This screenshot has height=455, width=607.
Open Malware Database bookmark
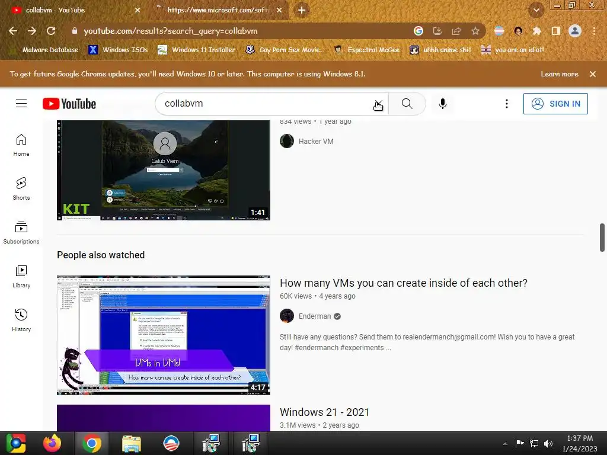click(x=45, y=50)
